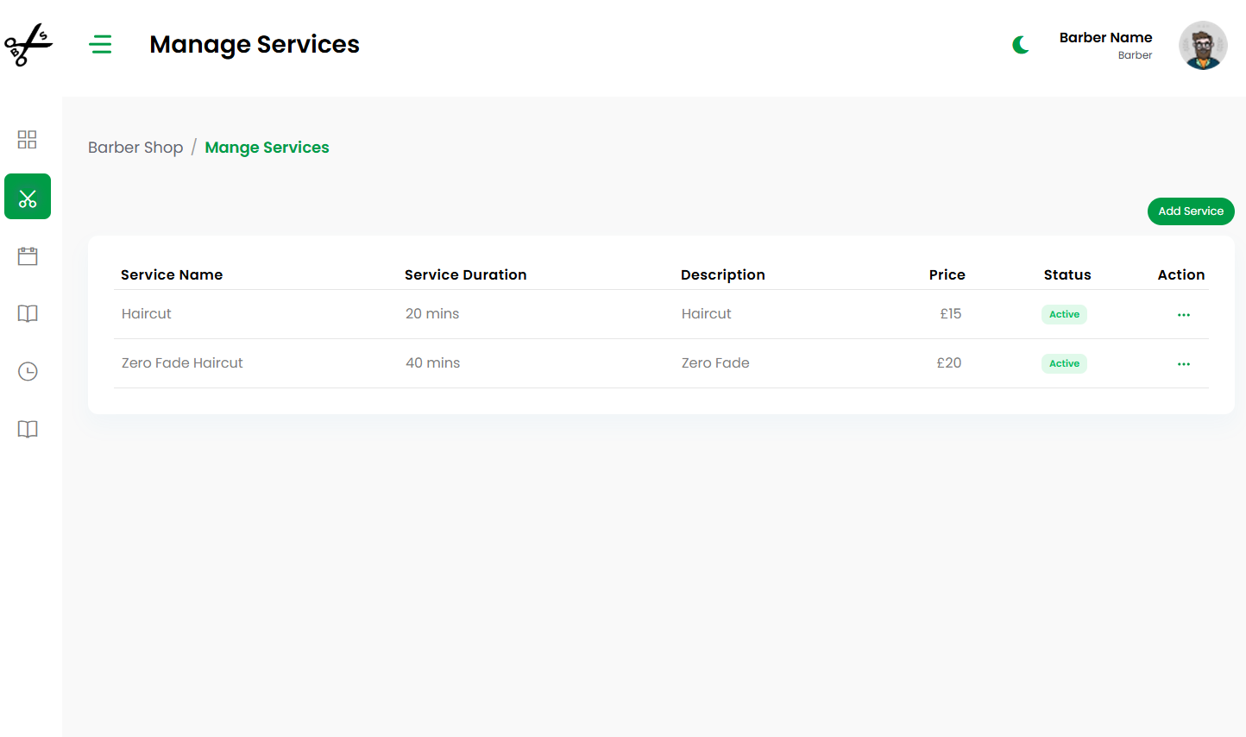This screenshot has height=737, width=1246.
Task: Open action menu for Zero Fade Haircut
Action: coord(1183,364)
